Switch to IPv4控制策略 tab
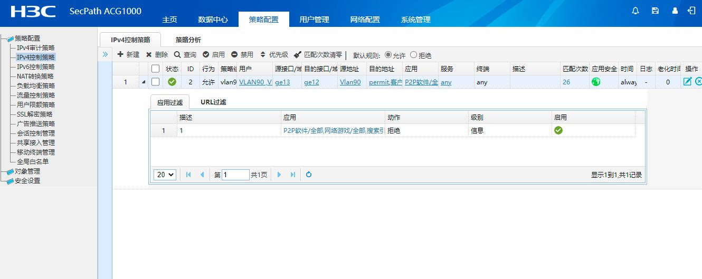702x279 pixels. point(130,40)
